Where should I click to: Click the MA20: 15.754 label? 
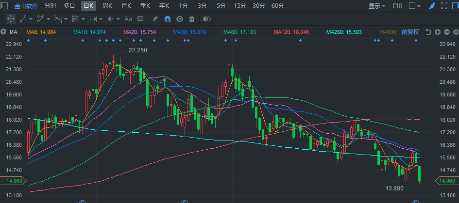coord(140,32)
